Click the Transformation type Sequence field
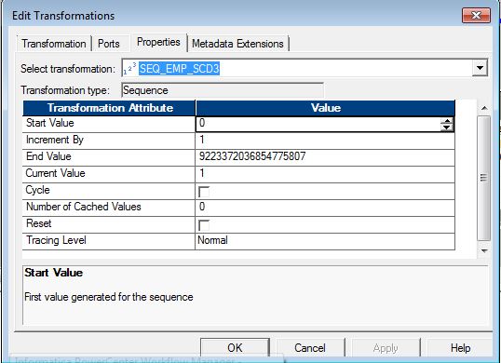501x363 pixels. [223, 90]
